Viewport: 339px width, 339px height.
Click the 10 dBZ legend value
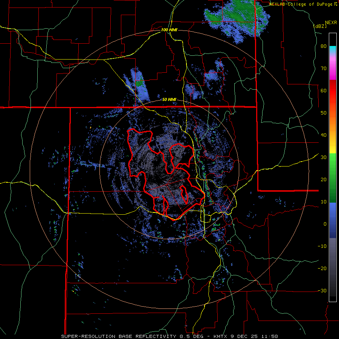(x=324, y=202)
